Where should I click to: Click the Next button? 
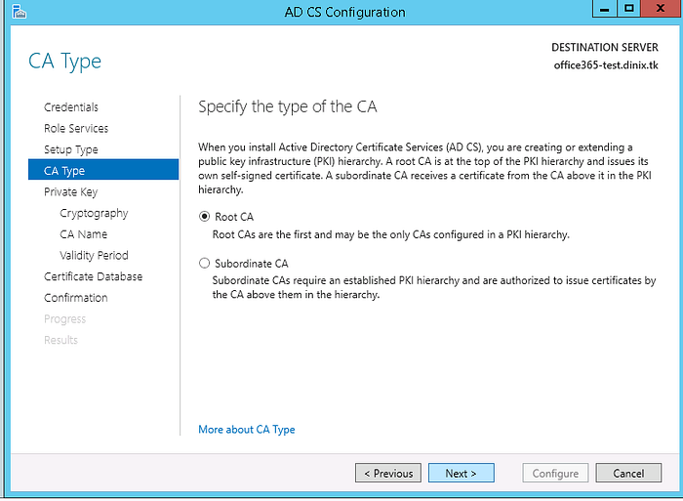[462, 473]
